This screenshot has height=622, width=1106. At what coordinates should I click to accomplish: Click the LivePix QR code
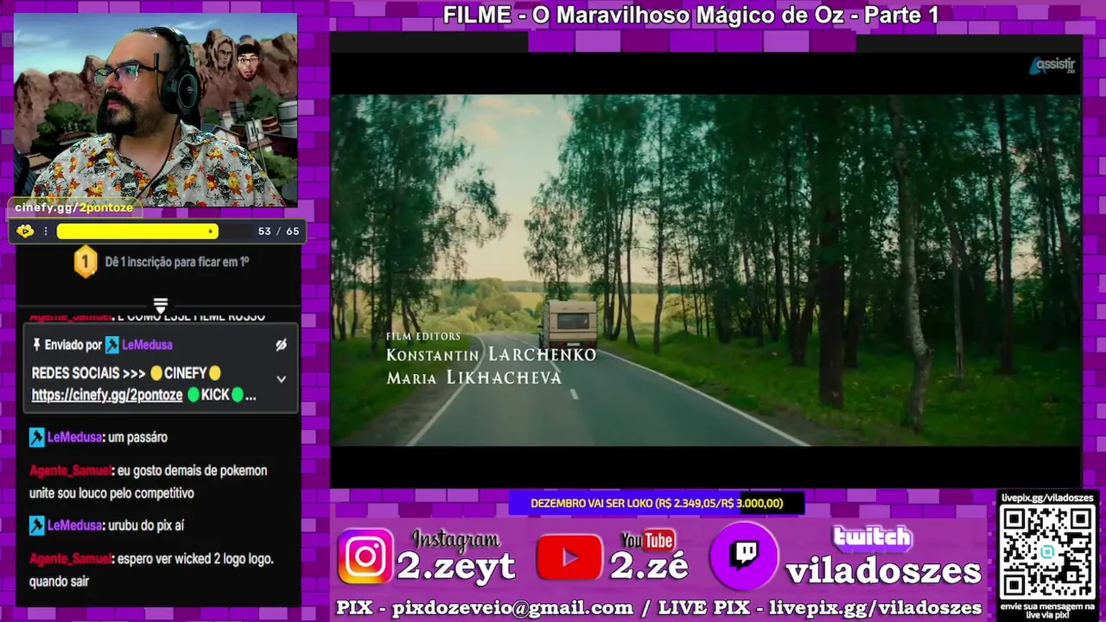(x=1047, y=551)
